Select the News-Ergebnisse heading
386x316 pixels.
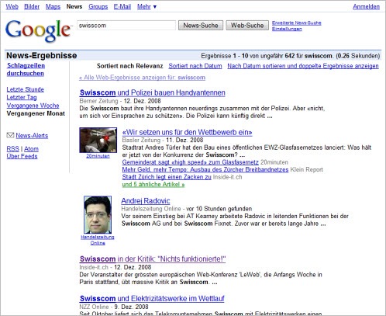42,55
